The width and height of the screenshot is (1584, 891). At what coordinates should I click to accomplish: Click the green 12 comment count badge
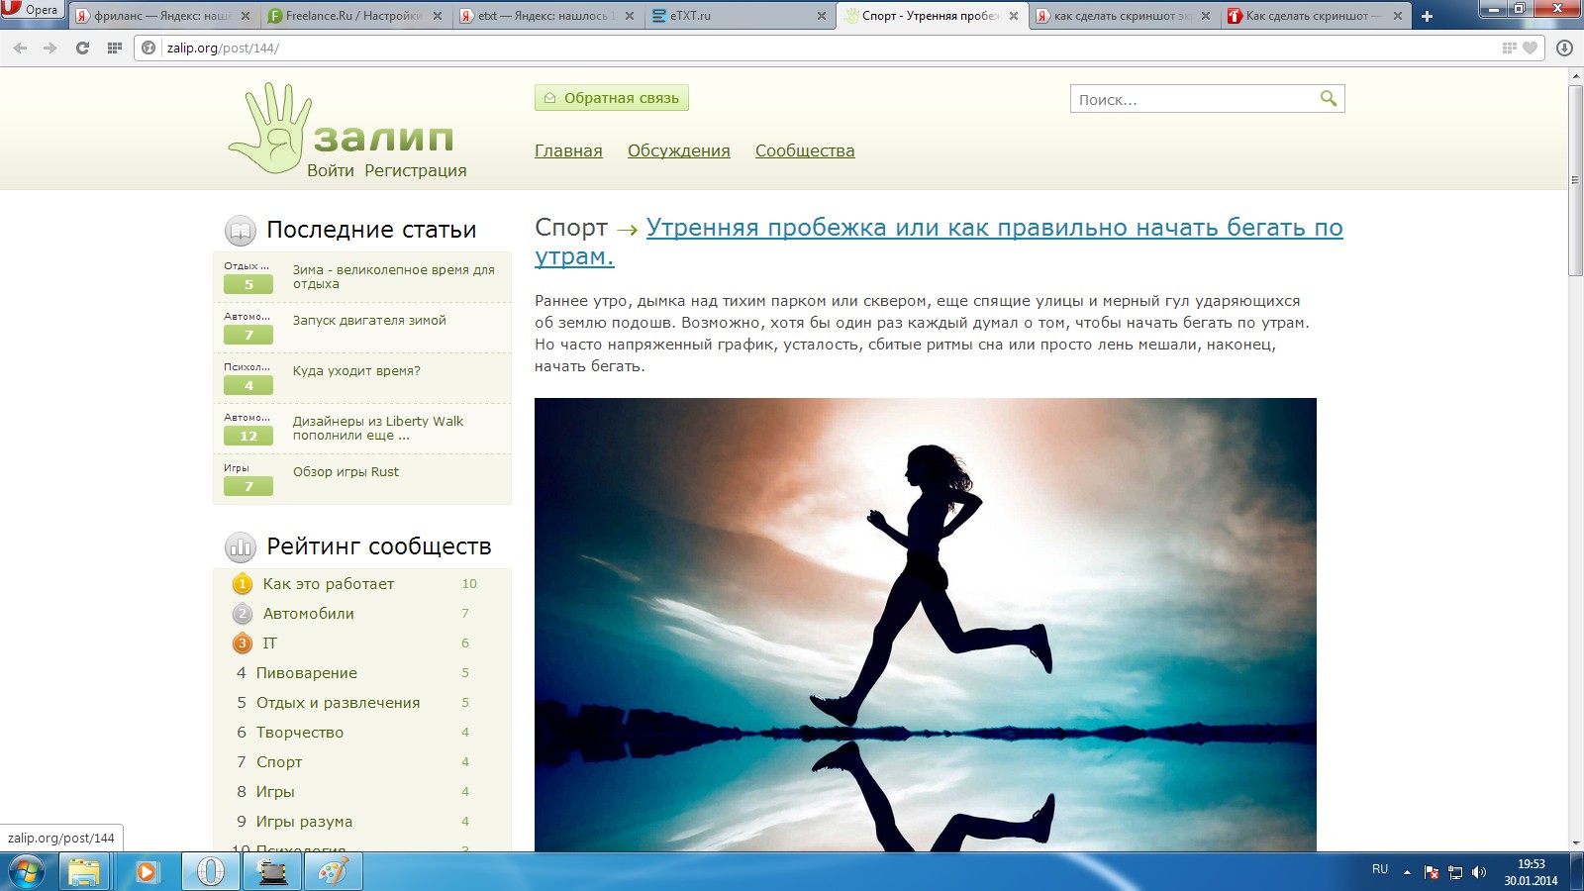click(248, 437)
